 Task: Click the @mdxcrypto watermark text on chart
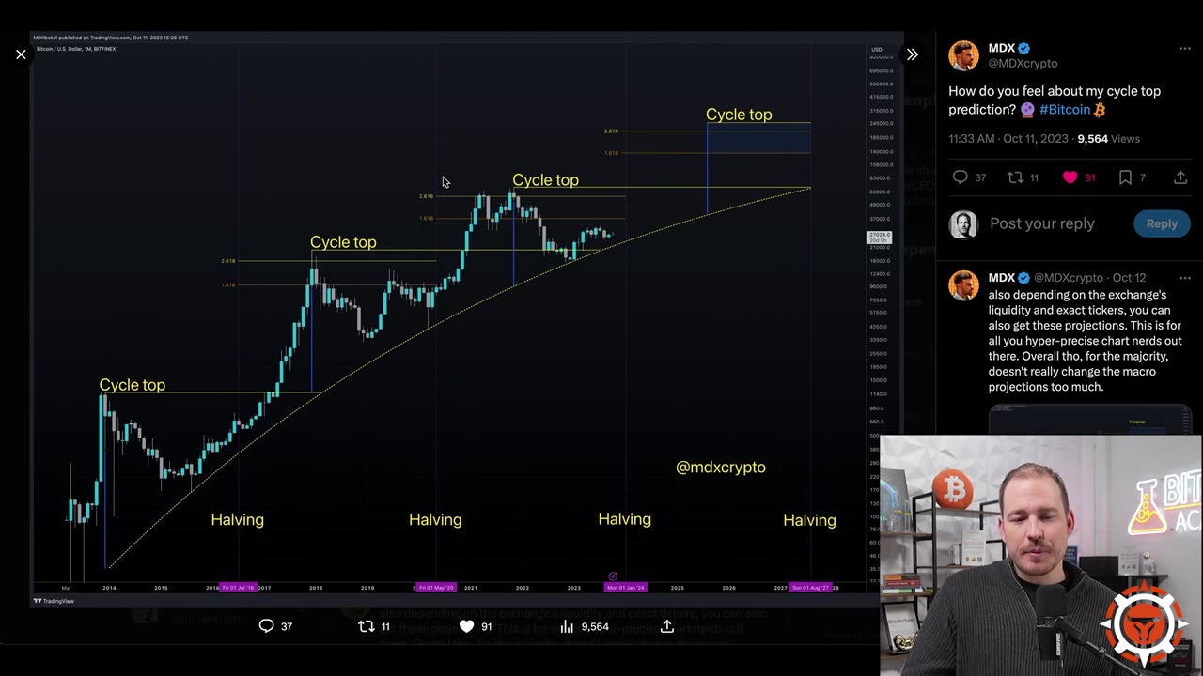(721, 467)
